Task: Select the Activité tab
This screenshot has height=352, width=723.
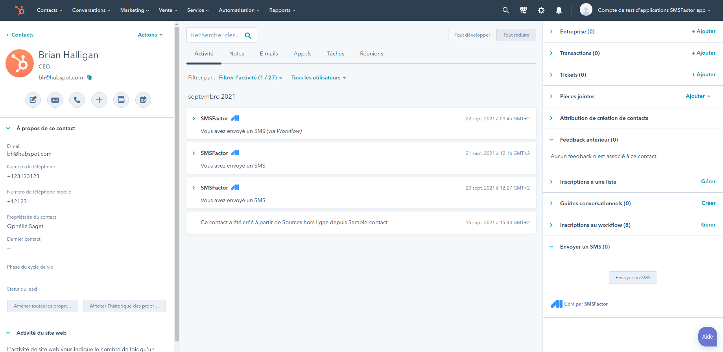Action: 204,53
